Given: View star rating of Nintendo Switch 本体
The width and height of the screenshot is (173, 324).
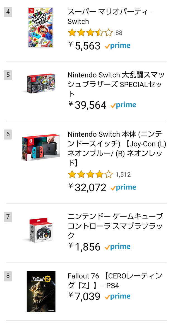Looking at the screenshot, I should (x=90, y=175).
